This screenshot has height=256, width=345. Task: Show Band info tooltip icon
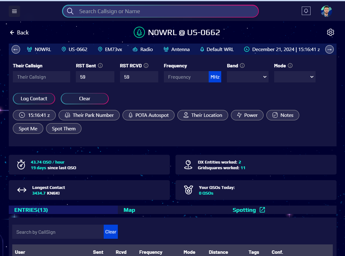point(242,65)
